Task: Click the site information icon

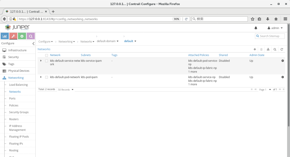Action: (10, 19)
